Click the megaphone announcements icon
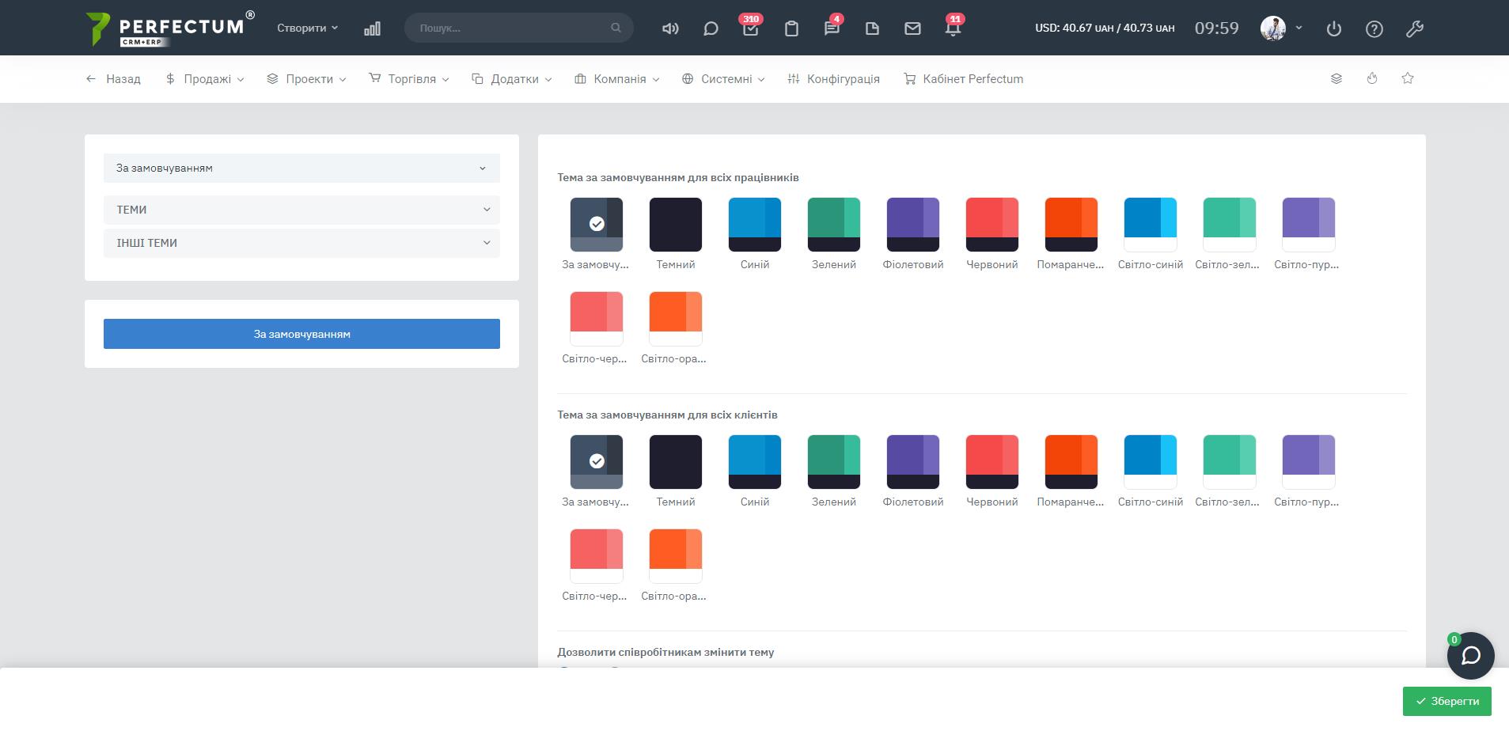 [670, 28]
